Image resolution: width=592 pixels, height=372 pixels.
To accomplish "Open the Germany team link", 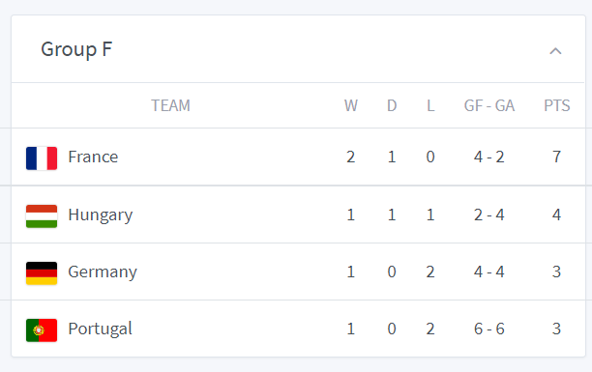I will pyautogui.click(x=103, y=272).
